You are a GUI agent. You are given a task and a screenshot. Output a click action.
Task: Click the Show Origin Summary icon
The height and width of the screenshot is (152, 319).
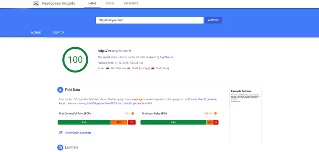pos(61,133)
